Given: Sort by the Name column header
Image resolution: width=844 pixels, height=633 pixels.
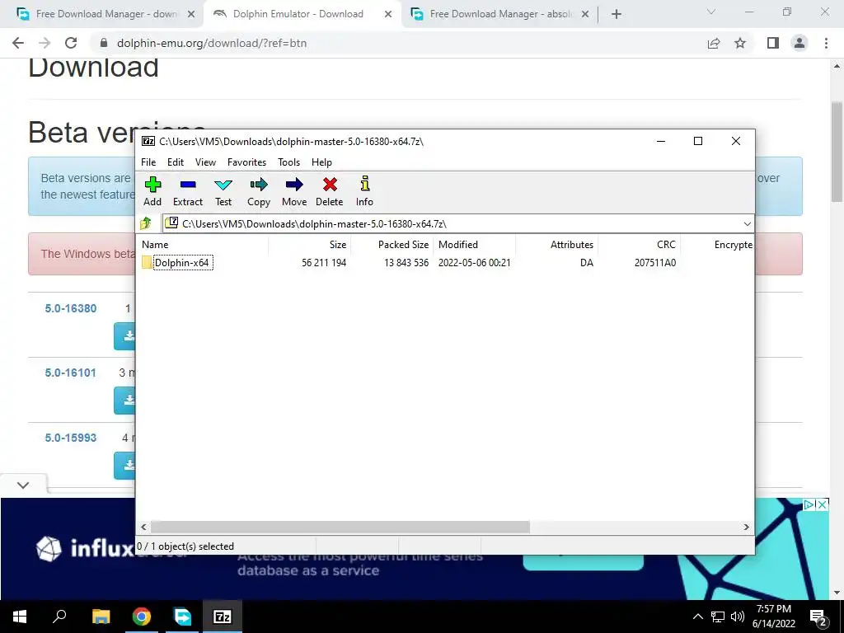Looking at the screenshot, I should click(x=203, y=244).
